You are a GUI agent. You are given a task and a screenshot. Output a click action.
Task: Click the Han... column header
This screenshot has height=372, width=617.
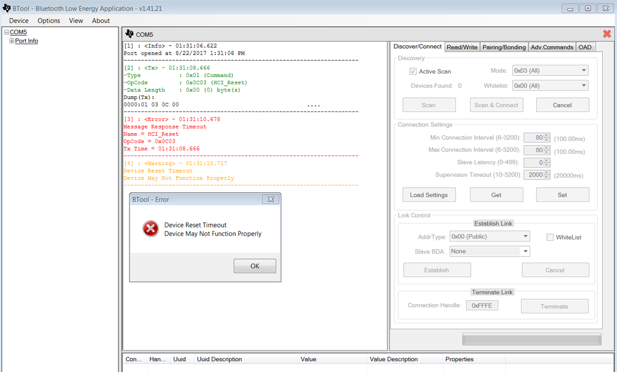159,359
